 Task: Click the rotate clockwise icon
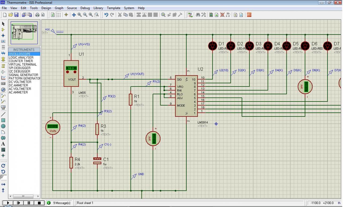(3, 166)
